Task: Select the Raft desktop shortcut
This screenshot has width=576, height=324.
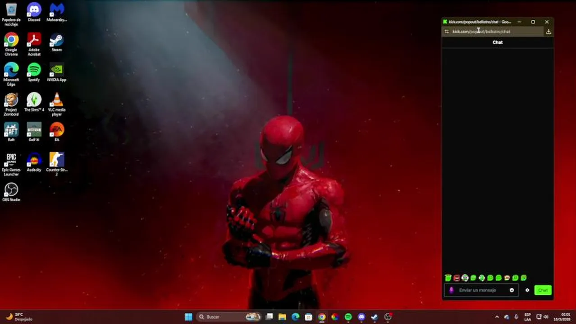Action: point(11,132)
